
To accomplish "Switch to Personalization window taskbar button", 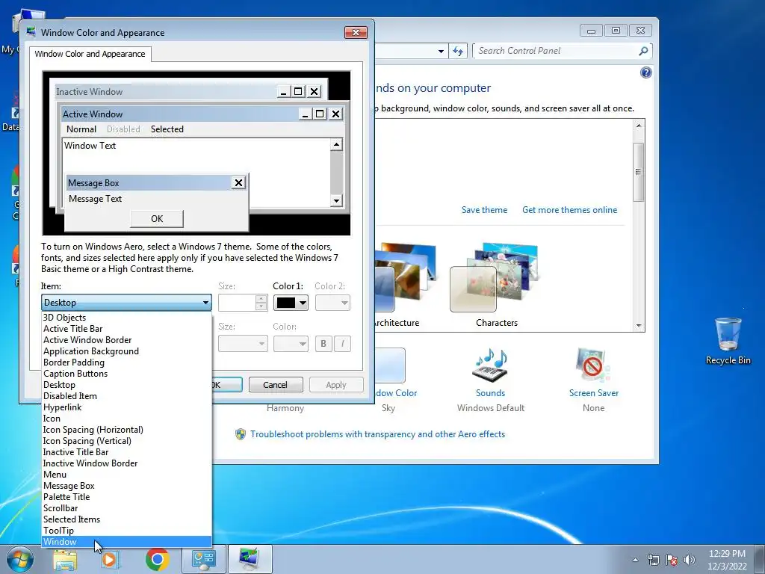I will [x=250, y=559].
